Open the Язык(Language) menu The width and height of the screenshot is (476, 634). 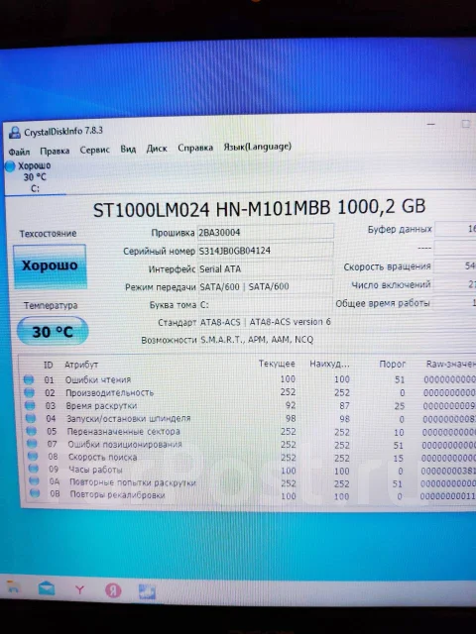258,147
